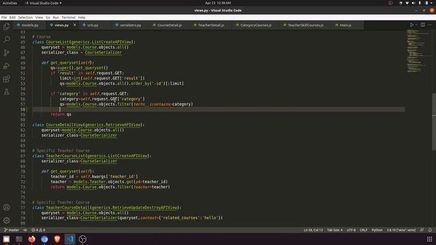Open the Extensions view

pyautogui.click(x=6, y=79)
